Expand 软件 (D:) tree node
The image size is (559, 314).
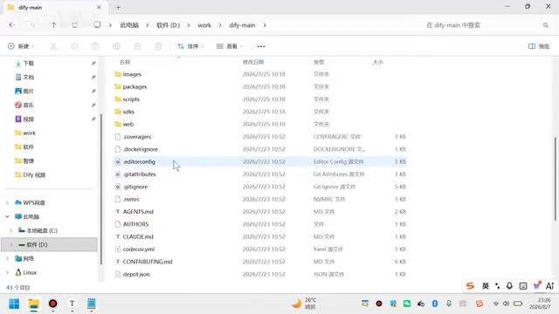11,244
